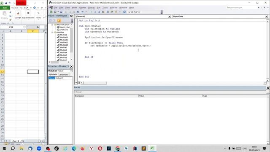The image size is (270, 152).
Task: Click the Break pause icon in VBA toolbar
Action: pyautogui.click(x=95, y=12)
